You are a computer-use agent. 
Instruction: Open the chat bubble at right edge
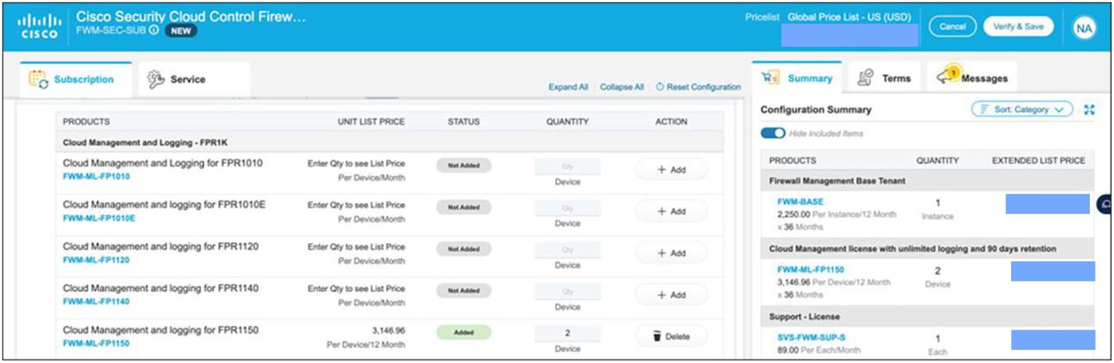[x=1105, y=204]
